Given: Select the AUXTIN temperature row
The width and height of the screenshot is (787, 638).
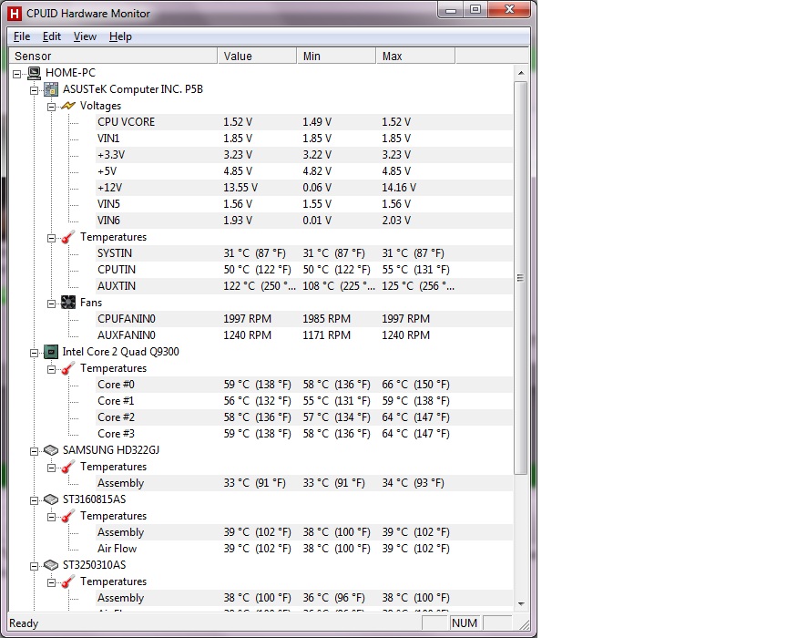Looking at the screenshot, I should tap(304, 286).
